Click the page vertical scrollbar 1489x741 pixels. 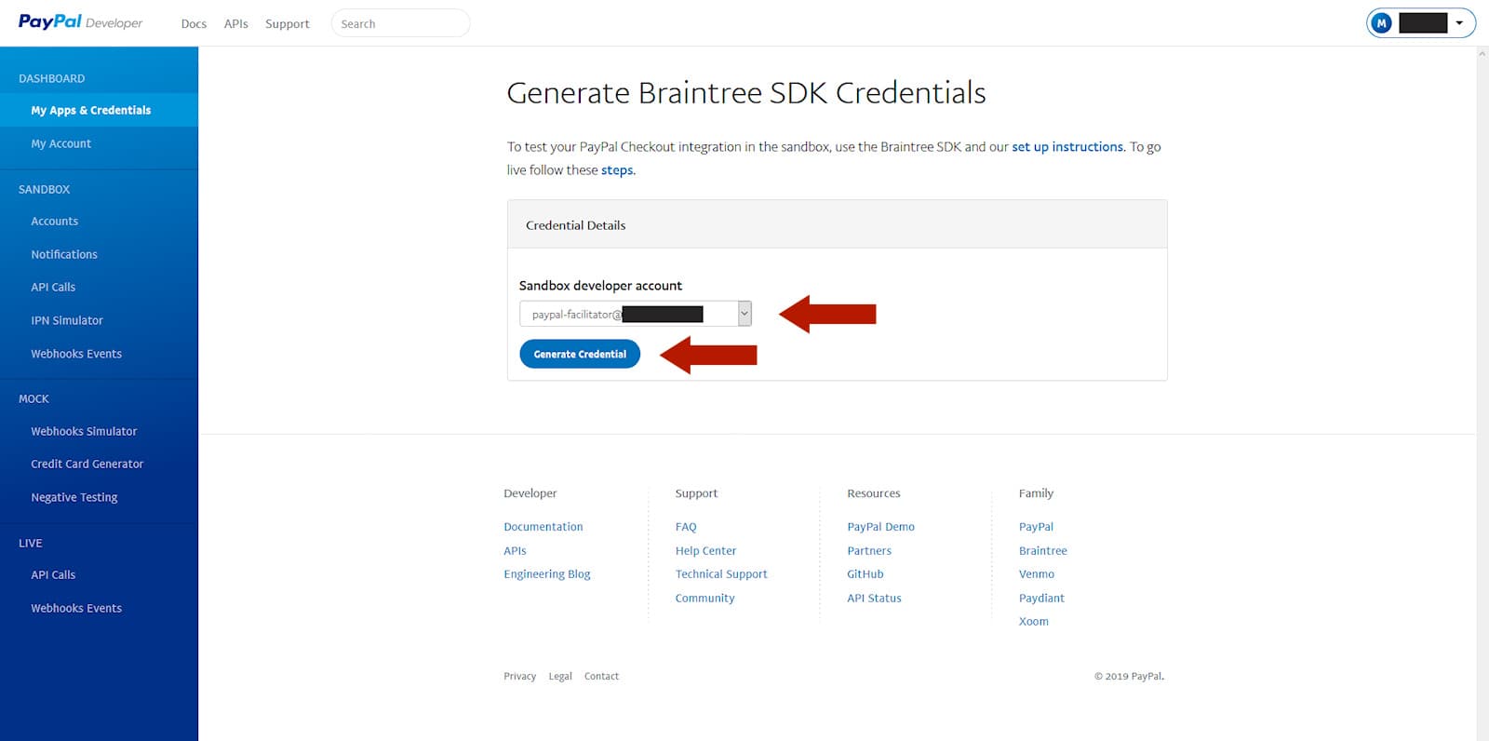1482,394
